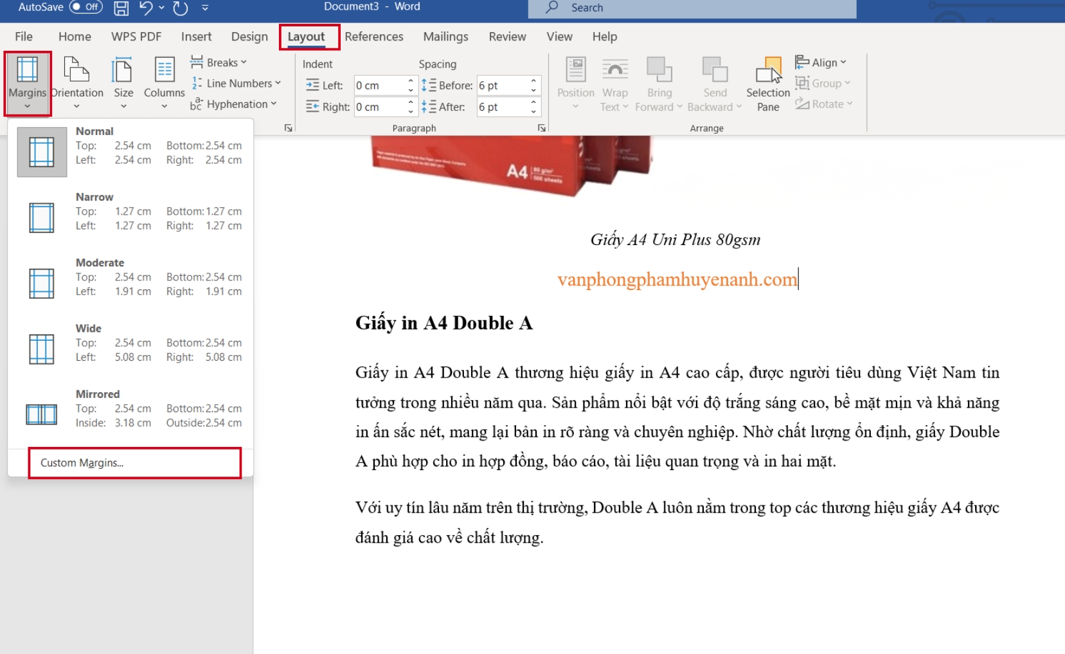
Task: Open the Undo history dropdown arrow
Action: 161,8
